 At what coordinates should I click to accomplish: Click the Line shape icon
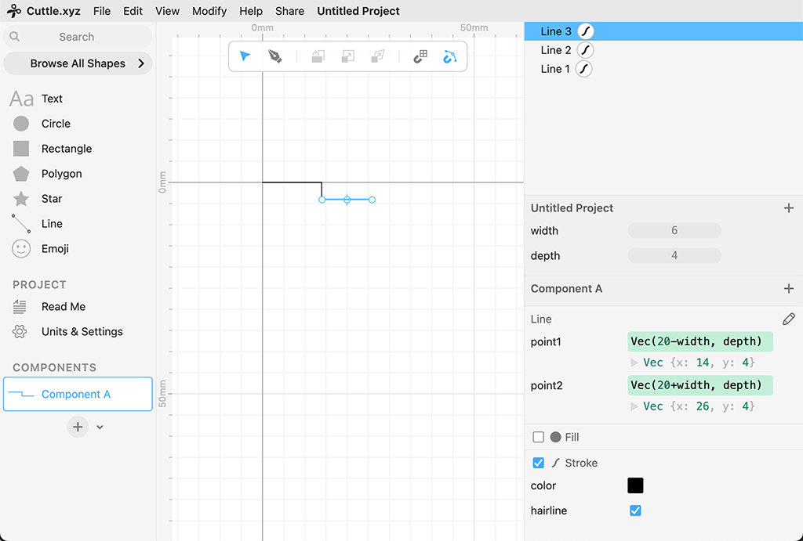21,223
